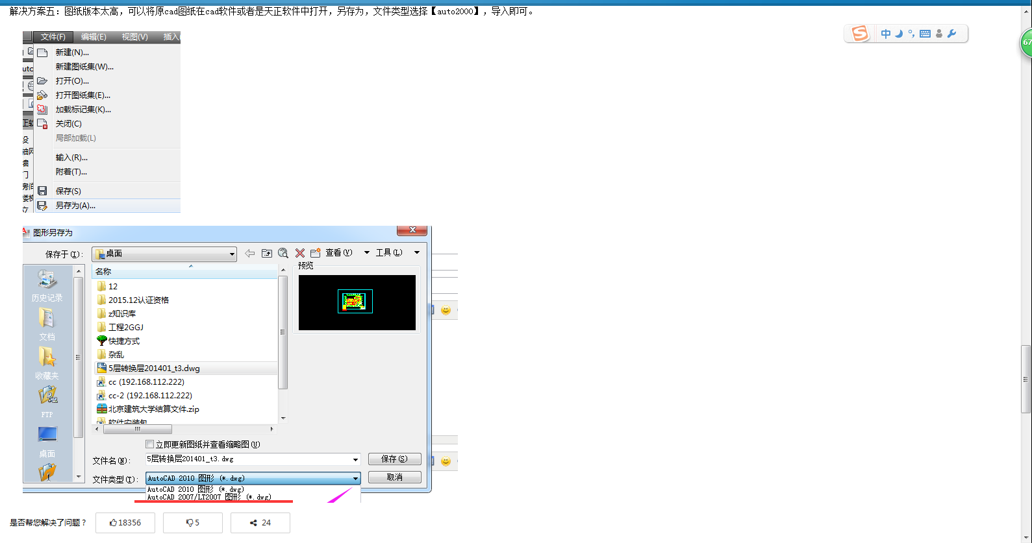1032x543 pixels.
Task: Open the 文件(F) menu
Action: pyautogui.click(x=53, y=37)
